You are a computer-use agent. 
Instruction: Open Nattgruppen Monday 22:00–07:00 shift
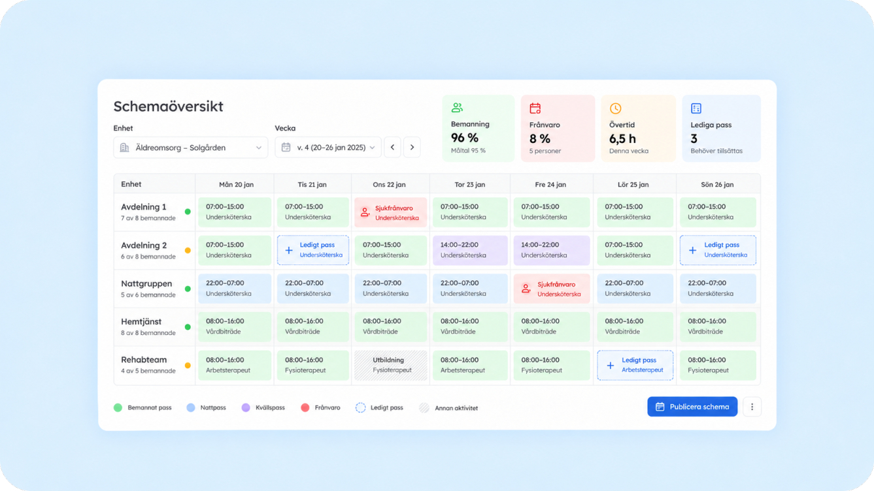tap(235, 288)
